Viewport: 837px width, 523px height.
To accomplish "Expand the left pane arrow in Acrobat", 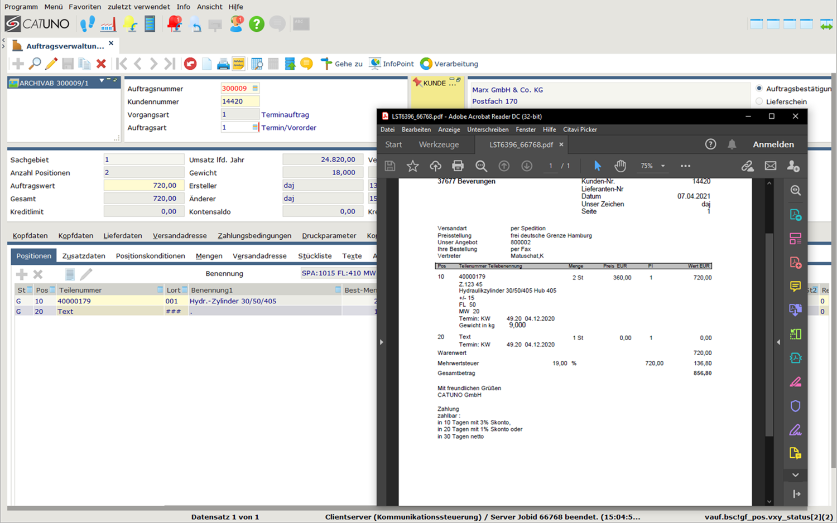I will (382, 342).
